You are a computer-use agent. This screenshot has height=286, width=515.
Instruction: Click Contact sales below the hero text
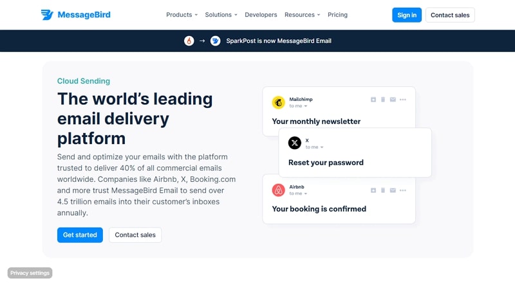135,235
